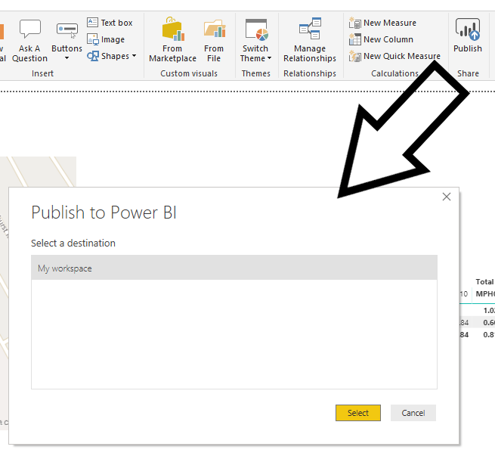The image size is (495, 456).
Task: Create a New Measure
Action: pyautogui.click(x=382, y=23)
